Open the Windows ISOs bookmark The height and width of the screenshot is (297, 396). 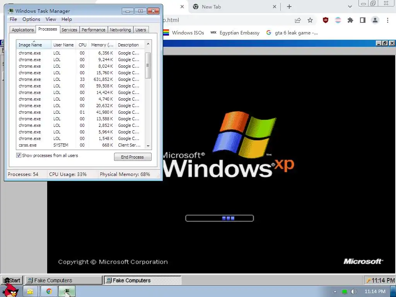click(x=184, y=33)
